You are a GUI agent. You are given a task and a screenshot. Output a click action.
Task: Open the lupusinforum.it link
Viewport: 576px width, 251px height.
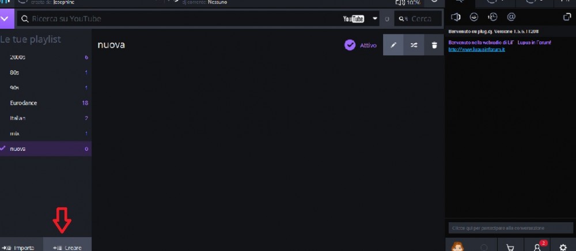pos(476,49)
